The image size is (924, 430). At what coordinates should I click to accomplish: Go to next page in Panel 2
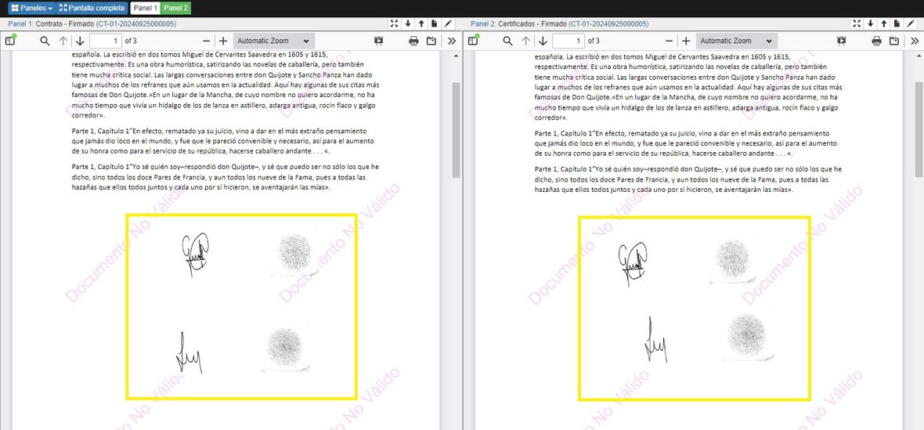pyautogui.click(x=543, y=41)
